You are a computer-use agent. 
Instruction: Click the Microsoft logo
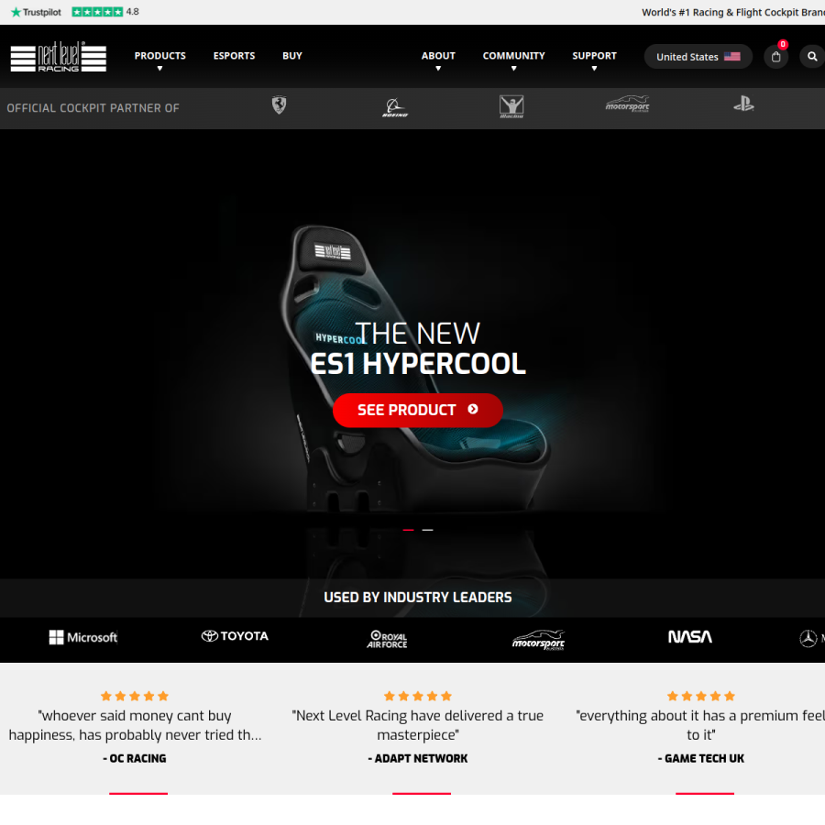point(83,637)
